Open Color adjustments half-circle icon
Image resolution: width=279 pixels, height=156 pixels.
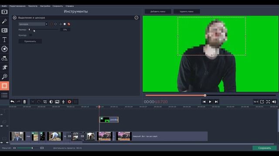click(x=51, y=102)
